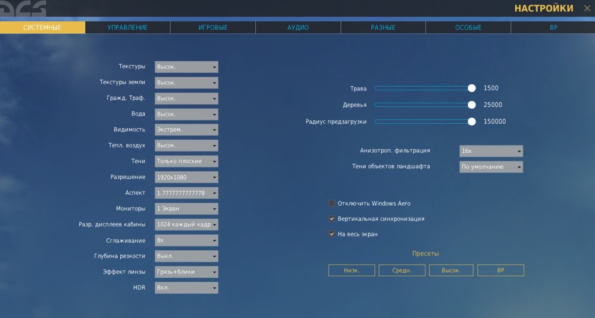Click the Пресеты heading text
This screenshot has height=318, width=595.
tap(426, 254)
